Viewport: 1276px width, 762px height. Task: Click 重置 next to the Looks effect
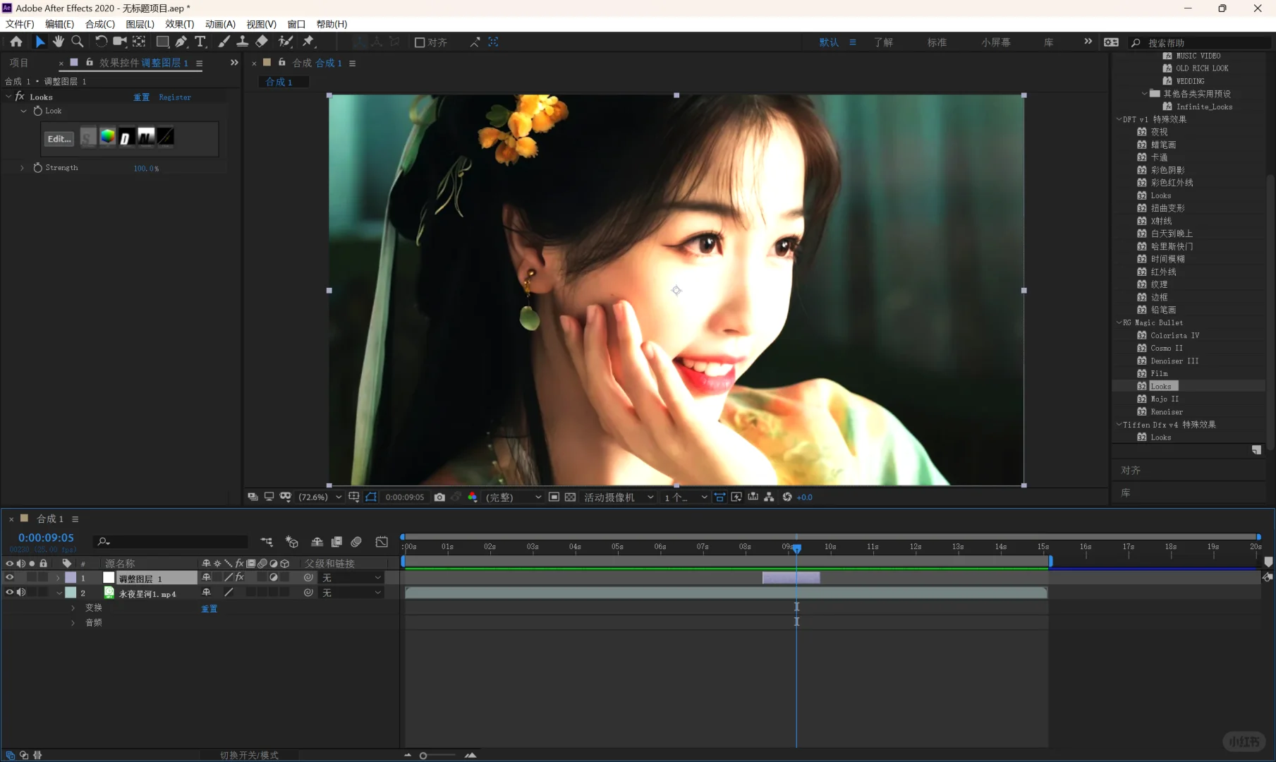point(141,97)
